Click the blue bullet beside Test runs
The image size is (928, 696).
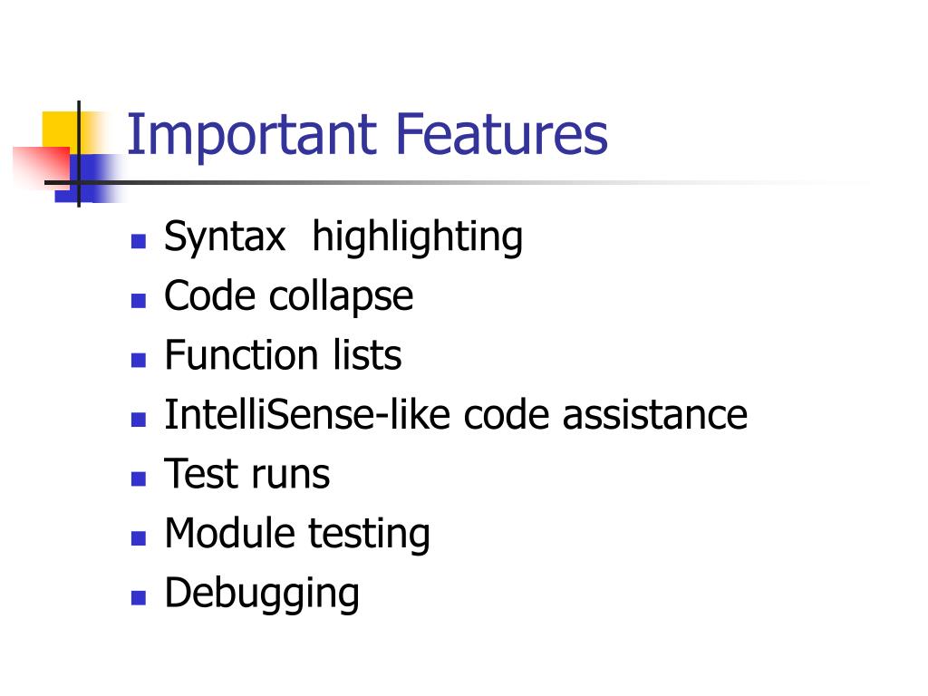tap(139, 478)
